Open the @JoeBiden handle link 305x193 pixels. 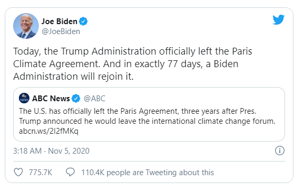(61, 31)
